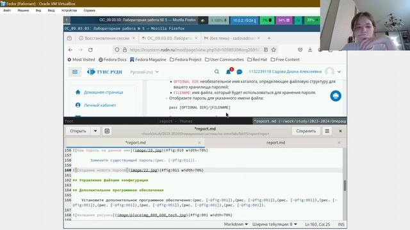The width and height of the screenshot is (410, 230).
Task: Open the Вид menu in VirtualBox
Action: [x=38, y=10]
